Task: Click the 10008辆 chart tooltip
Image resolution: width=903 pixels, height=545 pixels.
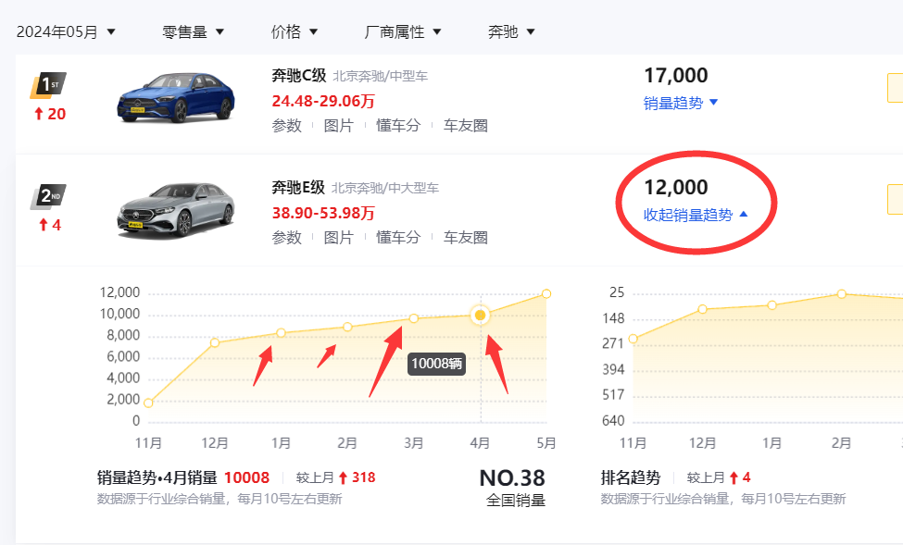Action: pos(436,364)
